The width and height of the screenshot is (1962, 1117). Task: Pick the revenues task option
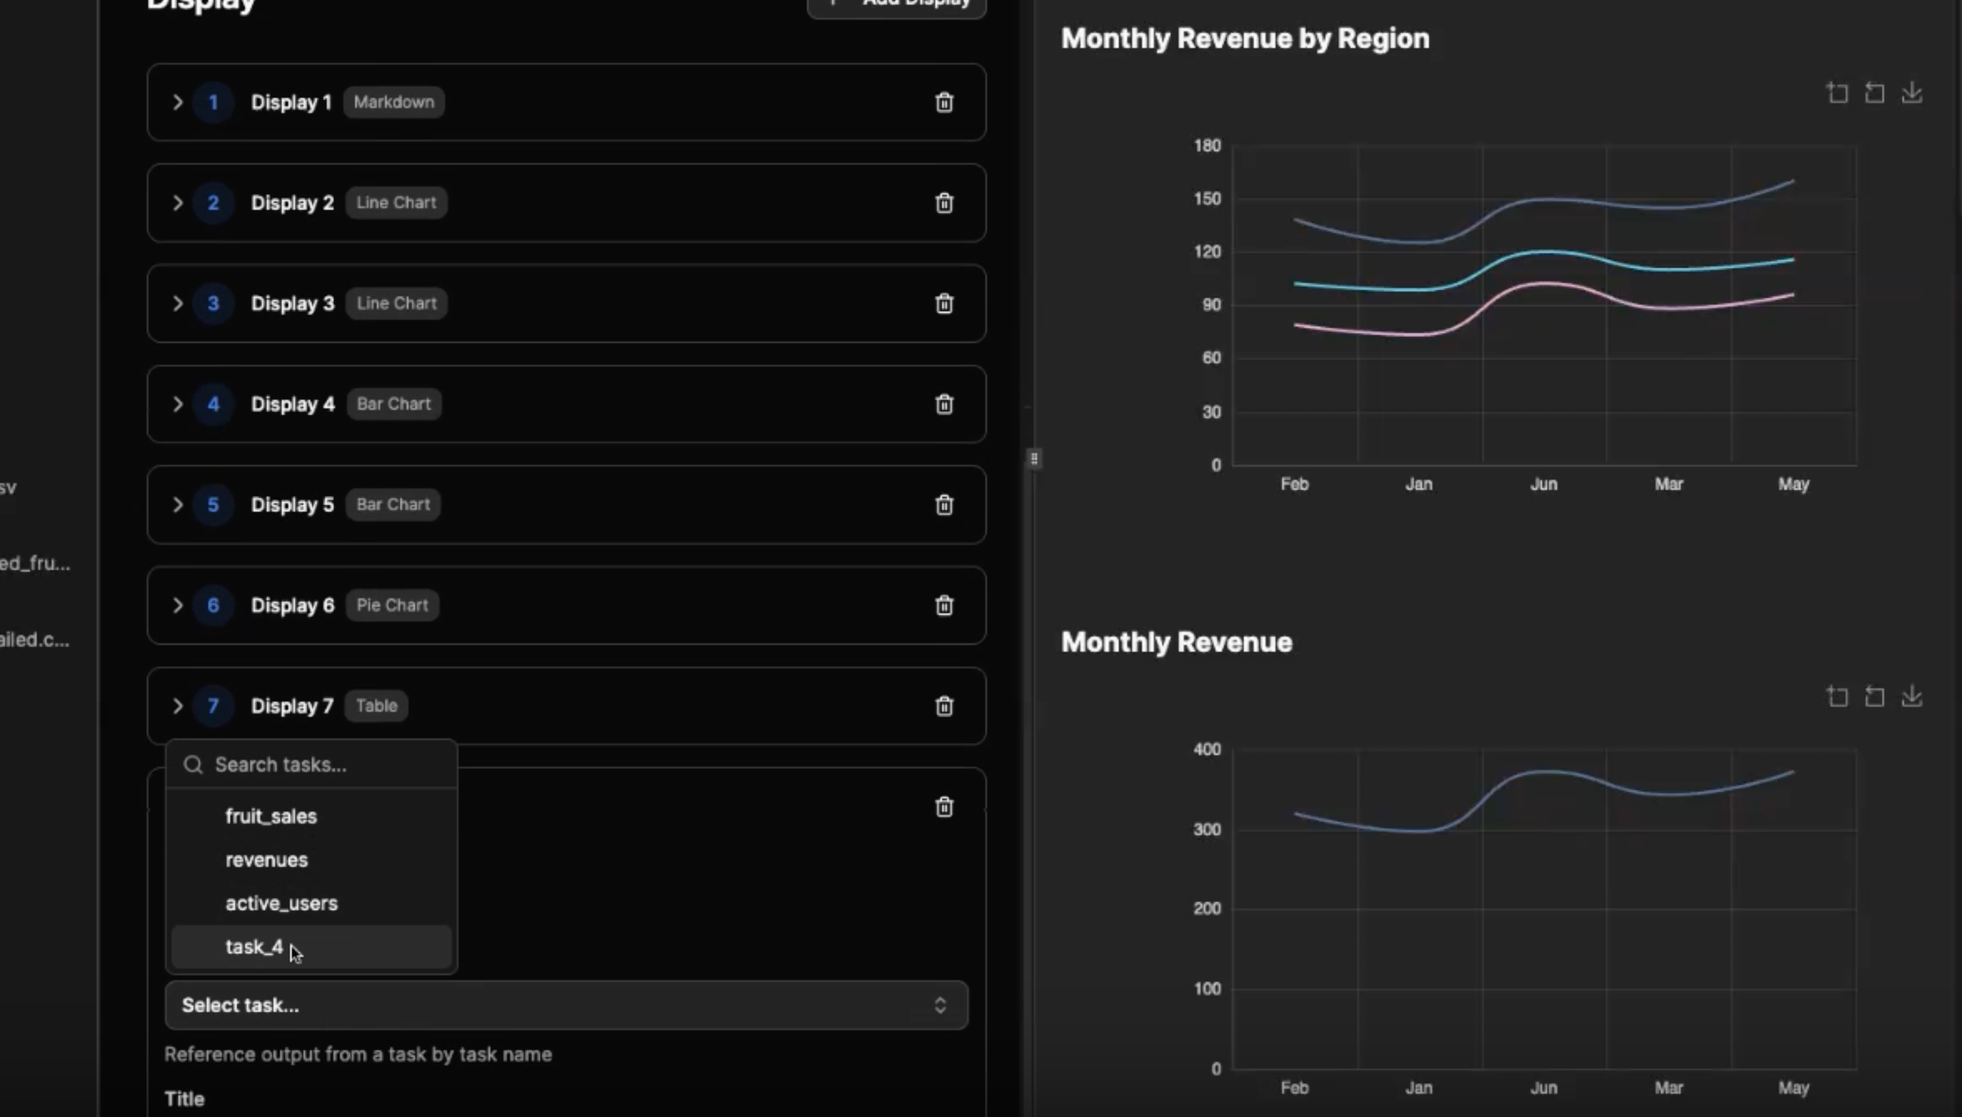(266, 860)
